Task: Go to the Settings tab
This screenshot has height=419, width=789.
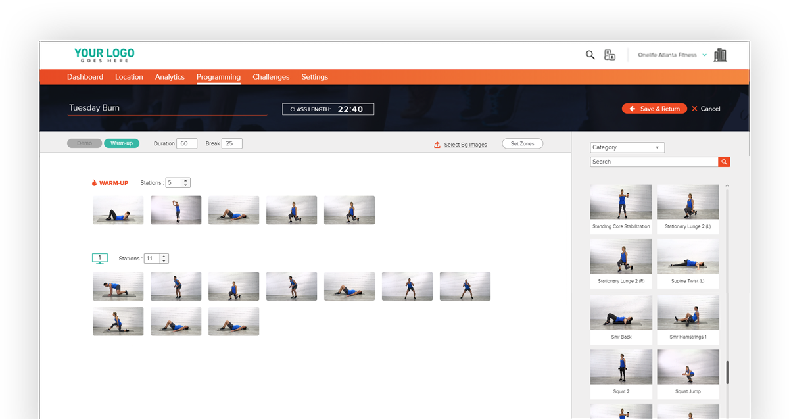Action: click(x=315, y=77)
